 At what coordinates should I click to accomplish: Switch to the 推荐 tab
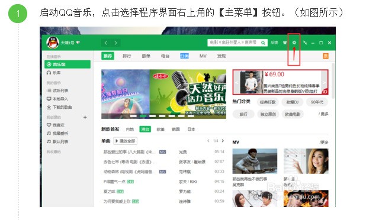coord(108,56)
